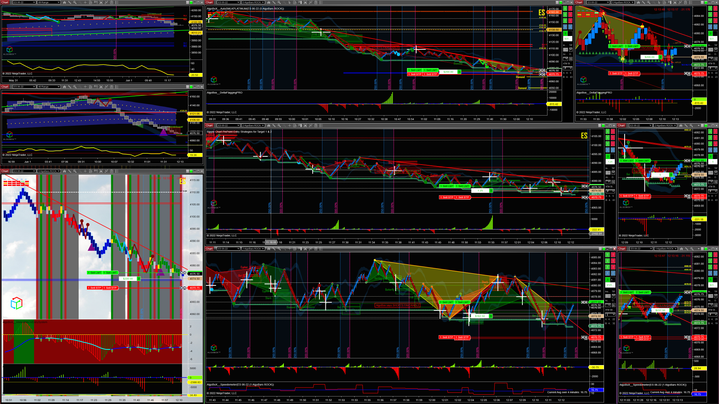Click Chart tab of bottom-left chart window

5,171
